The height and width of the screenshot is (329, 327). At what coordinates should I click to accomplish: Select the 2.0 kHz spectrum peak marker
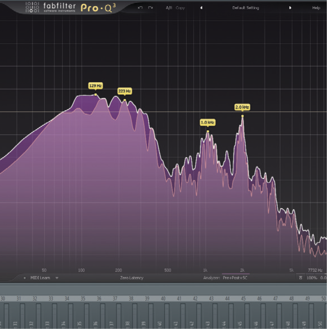(x=242, y=116)
